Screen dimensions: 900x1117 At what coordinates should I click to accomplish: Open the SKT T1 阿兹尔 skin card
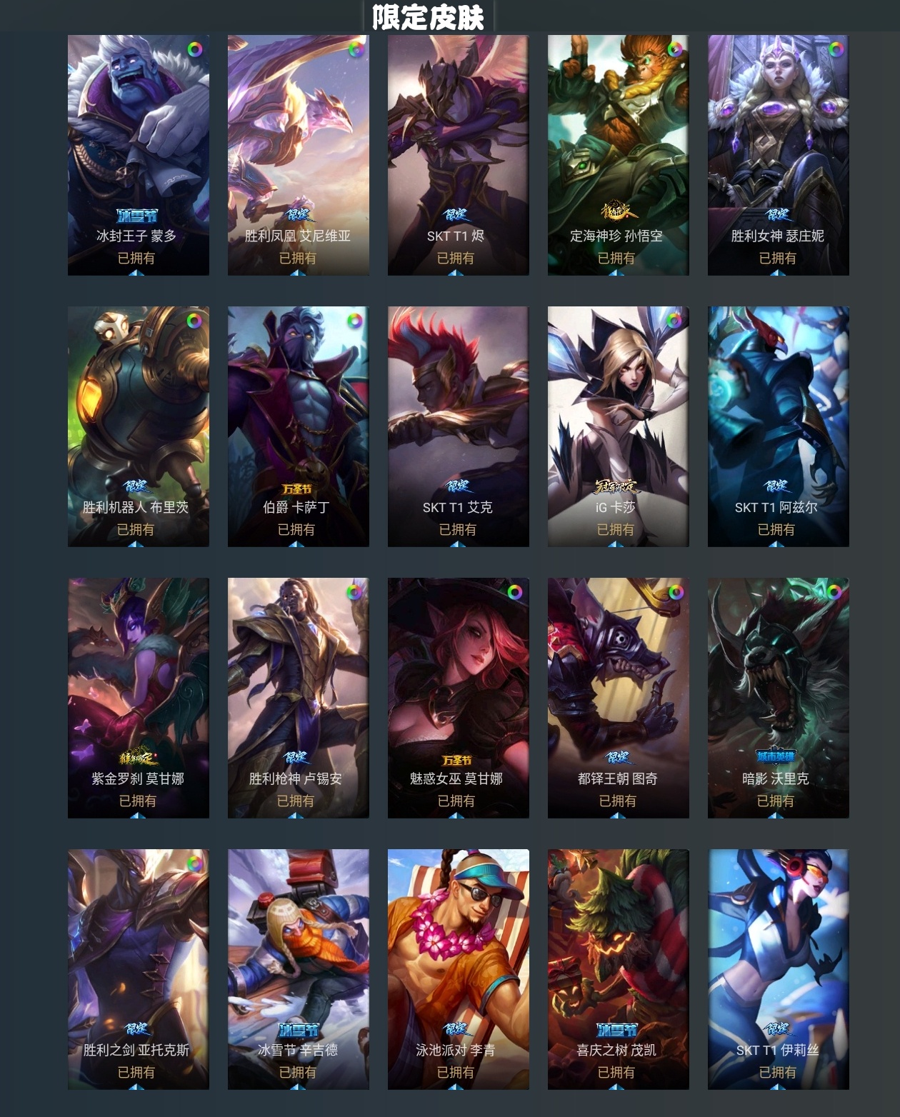click(778, 426)
